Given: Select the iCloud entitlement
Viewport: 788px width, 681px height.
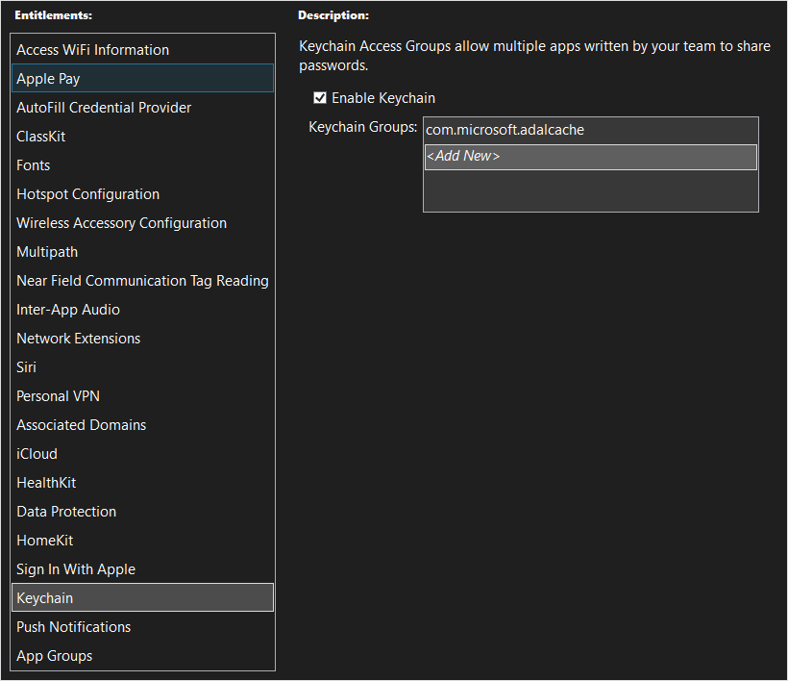Looking at the screenshot, I should click(37, 454).
